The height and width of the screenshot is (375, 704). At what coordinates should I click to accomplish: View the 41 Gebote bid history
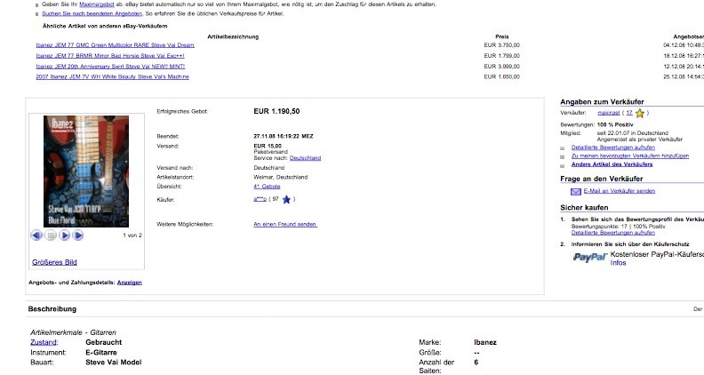tap(267, 187)
